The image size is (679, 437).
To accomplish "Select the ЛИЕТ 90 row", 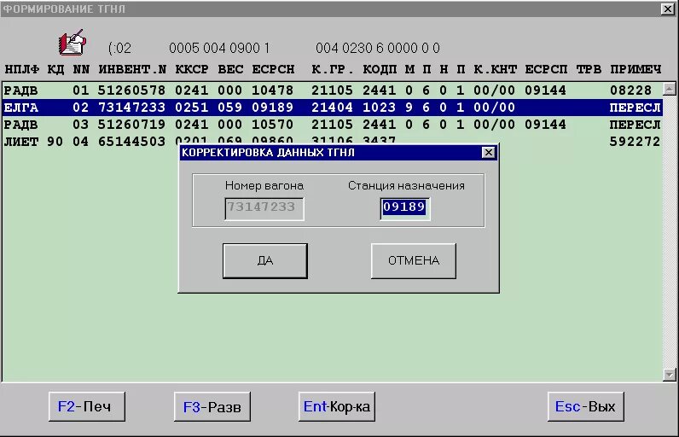I will (x=332, y=142).
